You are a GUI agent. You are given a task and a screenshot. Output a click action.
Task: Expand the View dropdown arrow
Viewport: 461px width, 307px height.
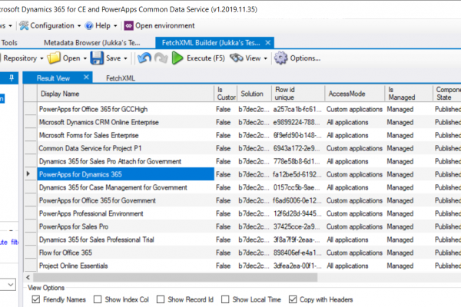[x=266, y=58]
